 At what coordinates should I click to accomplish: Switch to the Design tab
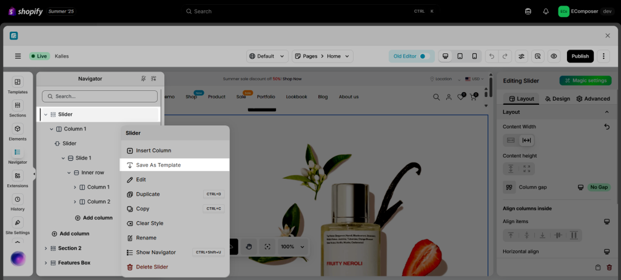coord(557,99)
